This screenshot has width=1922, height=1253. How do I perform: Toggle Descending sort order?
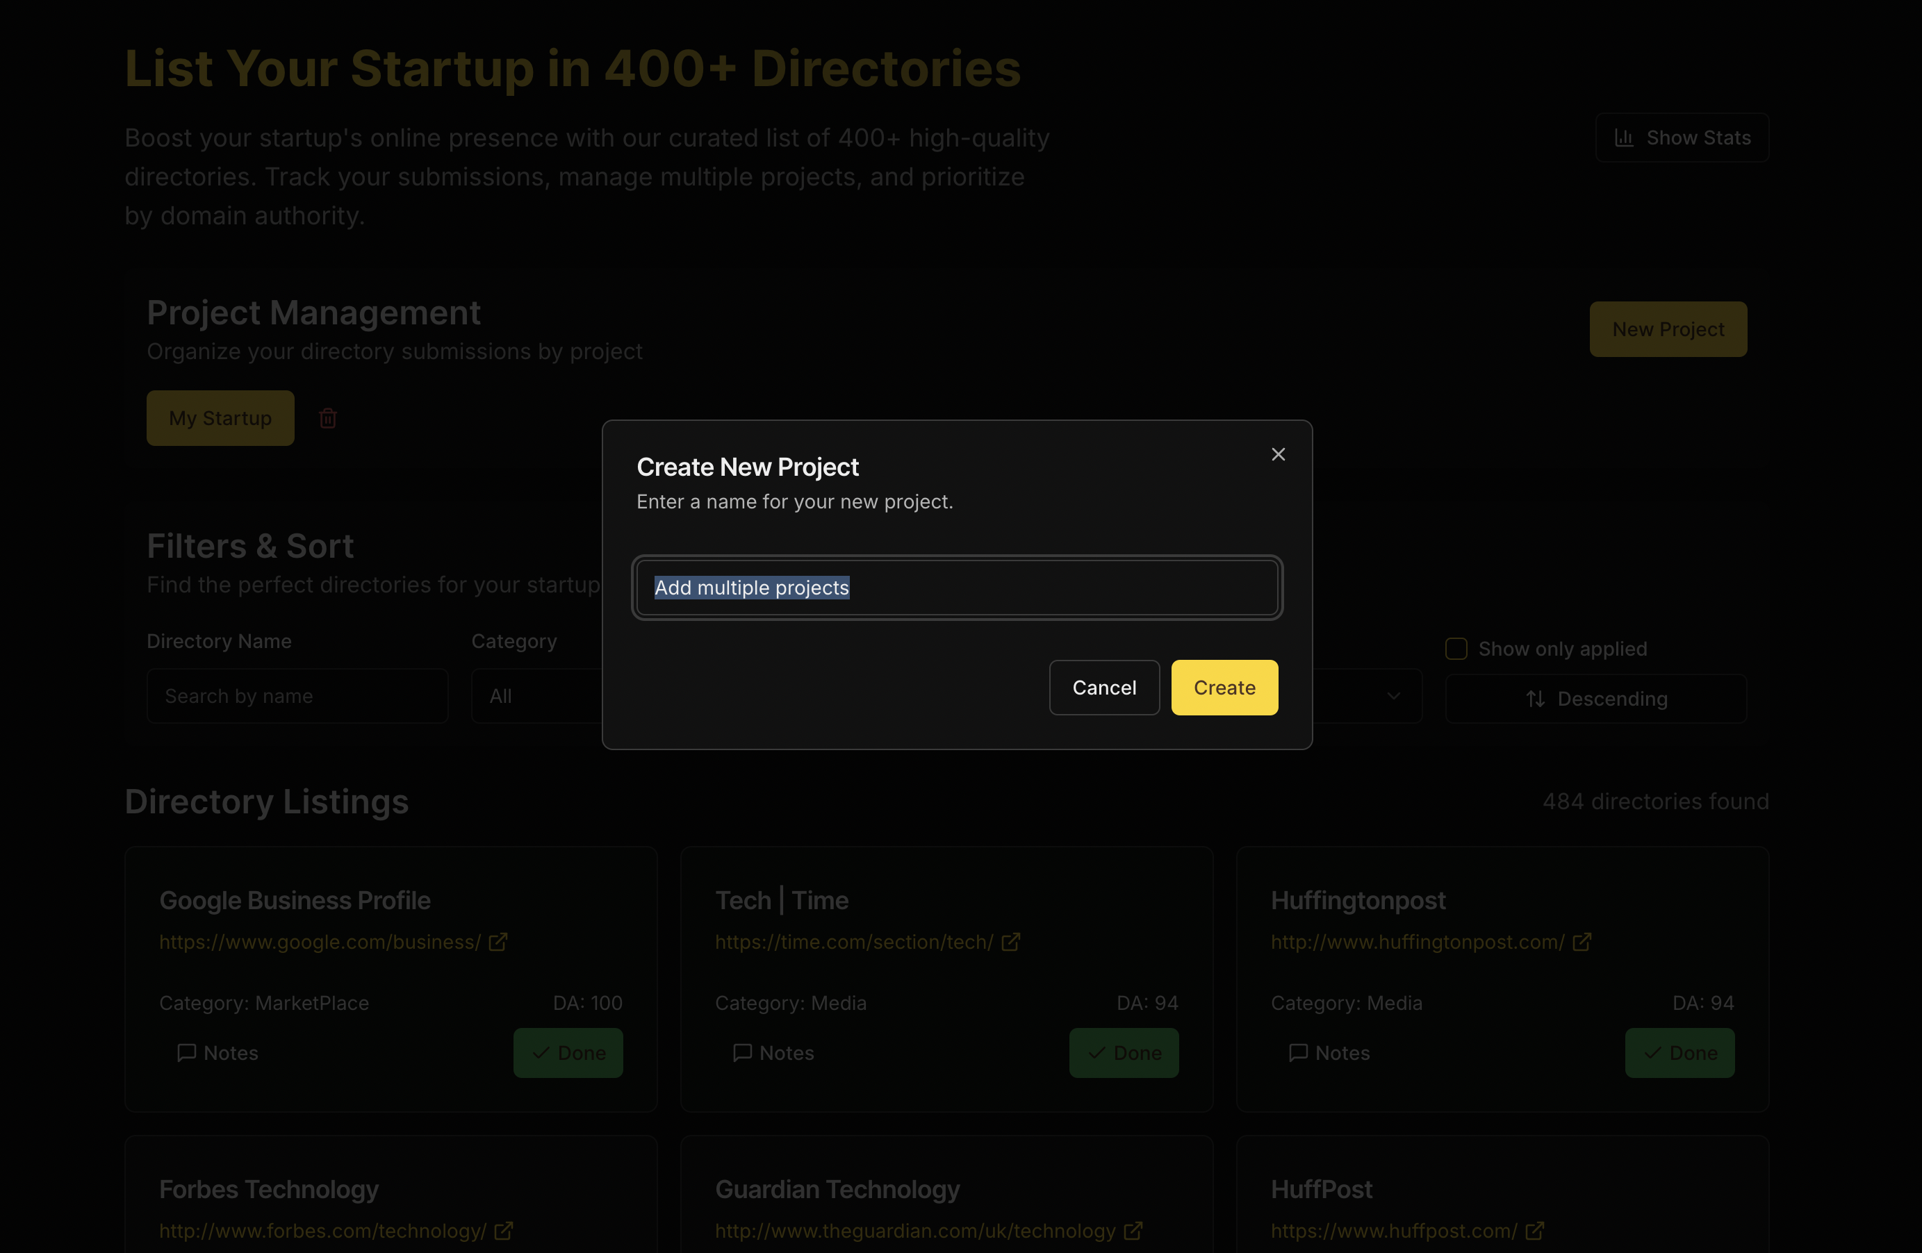1595,699
